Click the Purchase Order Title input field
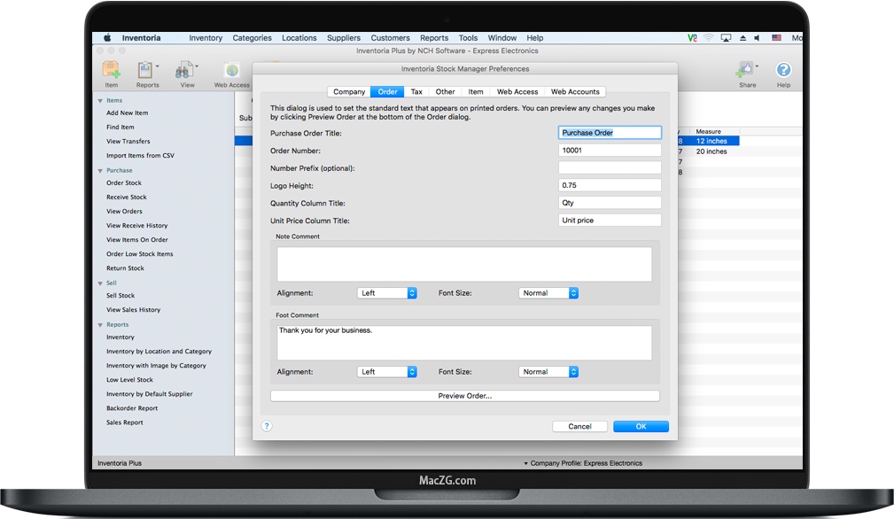The image size is (894, 519). [x=609, y=132]
